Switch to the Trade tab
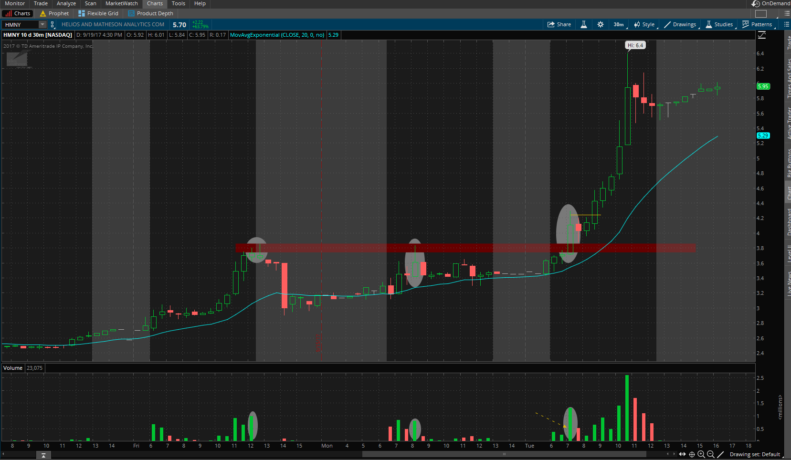Screen dimensions: 791x460 click(41, 3)
